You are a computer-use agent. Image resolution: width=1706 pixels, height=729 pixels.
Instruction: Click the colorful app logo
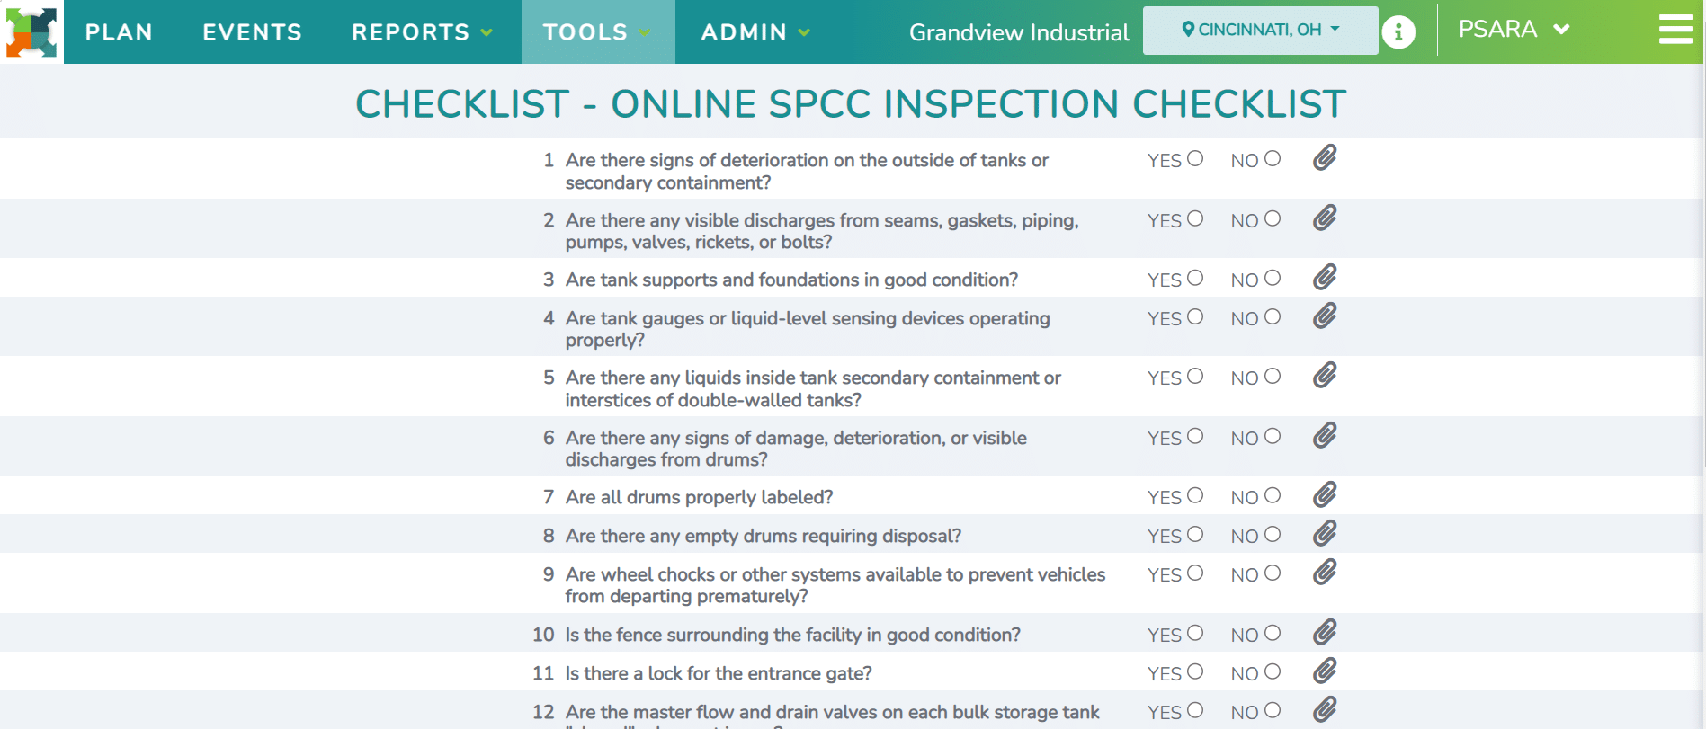click(x=31, y=32)
